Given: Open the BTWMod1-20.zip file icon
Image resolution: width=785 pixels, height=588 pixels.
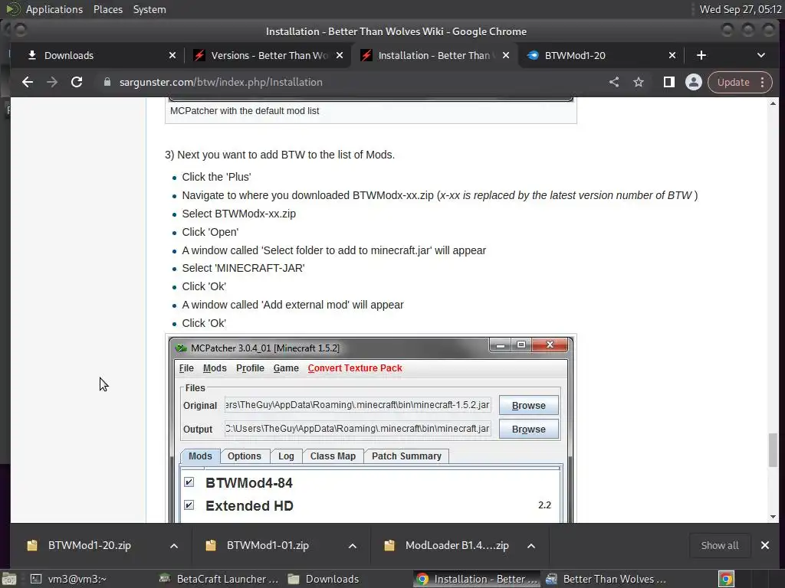Looking at the screenshot, I should (32, 545).
